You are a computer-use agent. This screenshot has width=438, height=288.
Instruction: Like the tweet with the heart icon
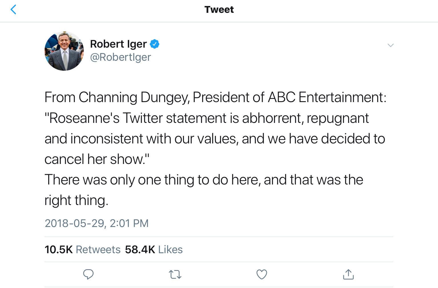coord(262,274)
